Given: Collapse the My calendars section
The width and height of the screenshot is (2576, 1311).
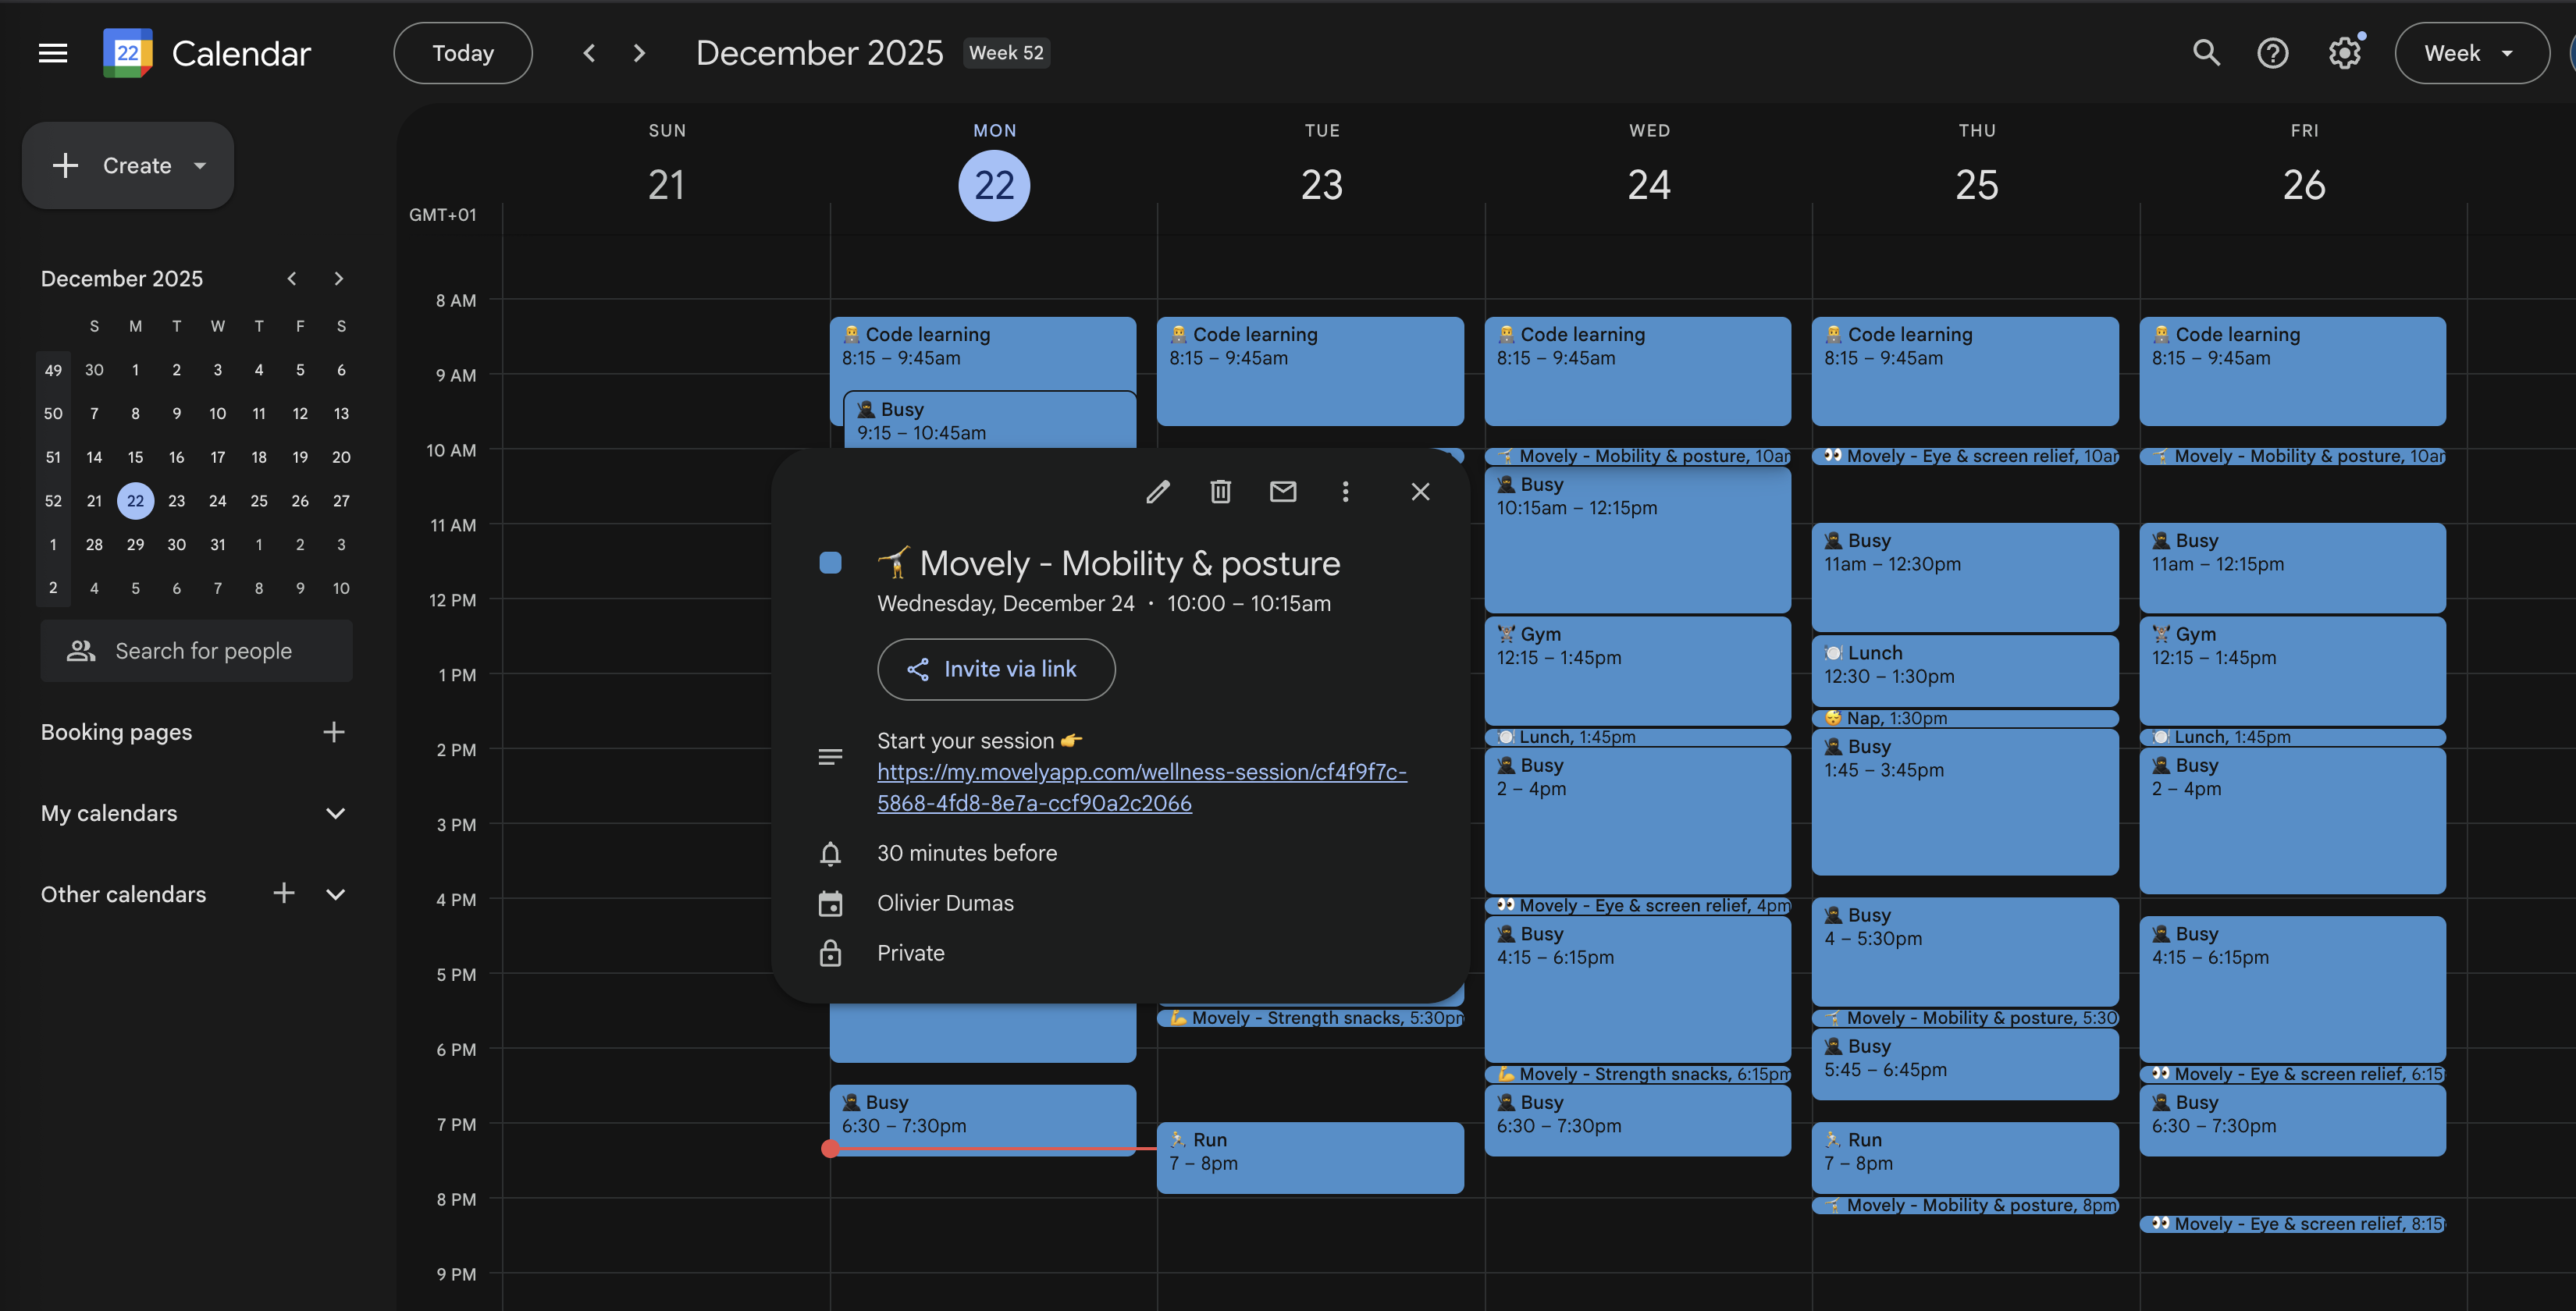Looking at the screenshot, I should point(335,813).
